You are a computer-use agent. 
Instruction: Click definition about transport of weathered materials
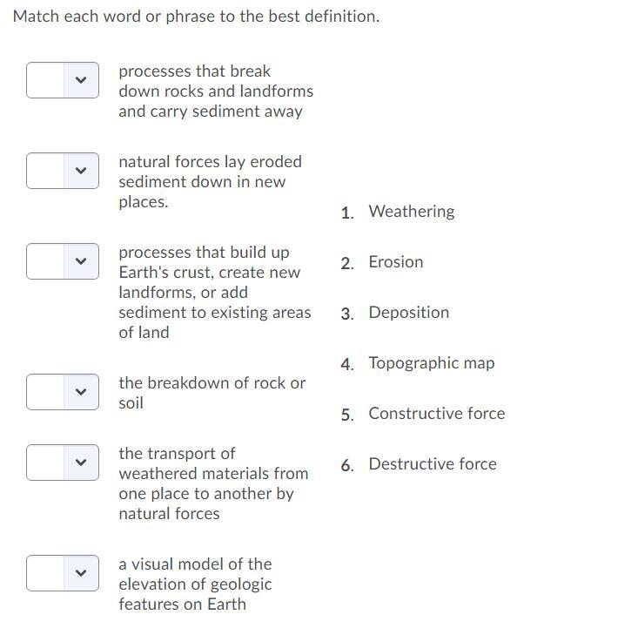point(213,483)
